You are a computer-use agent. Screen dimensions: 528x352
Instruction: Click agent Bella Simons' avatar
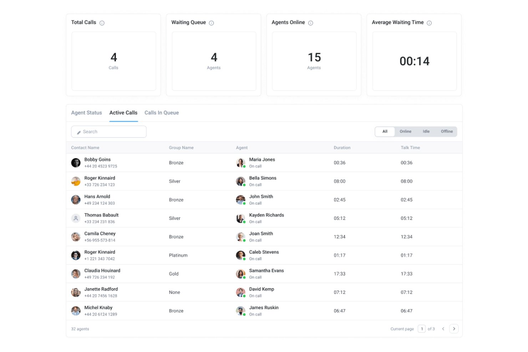(x=241, y=181)
